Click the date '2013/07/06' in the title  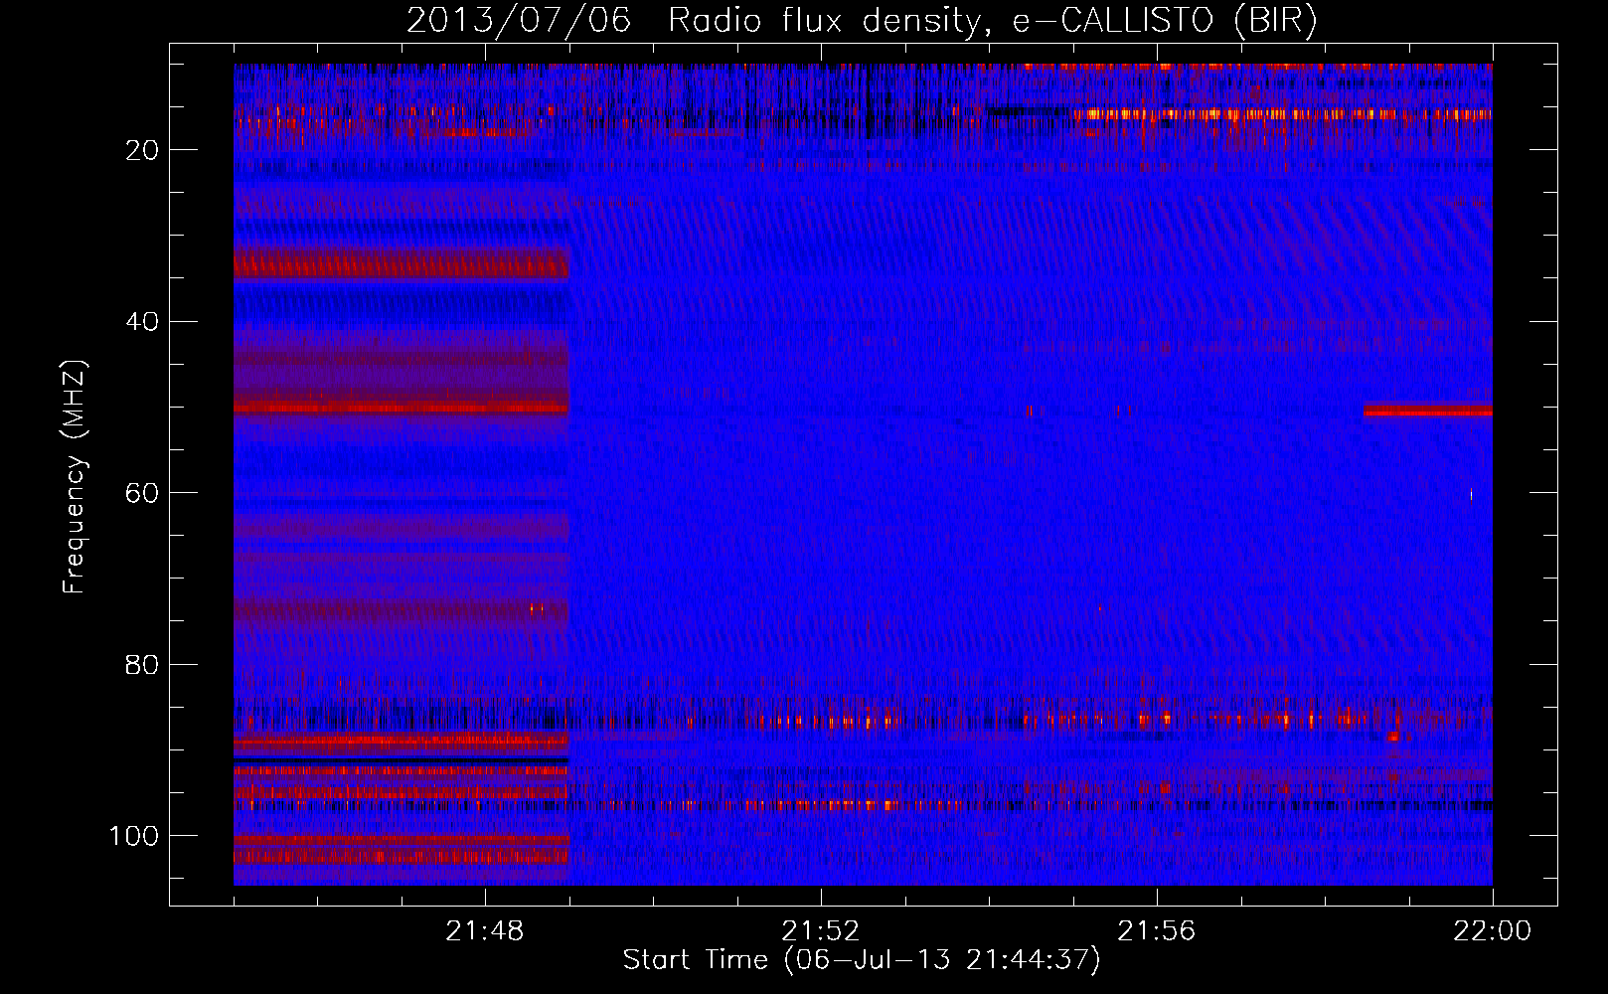pyautogui.click(x=519, y=20)
